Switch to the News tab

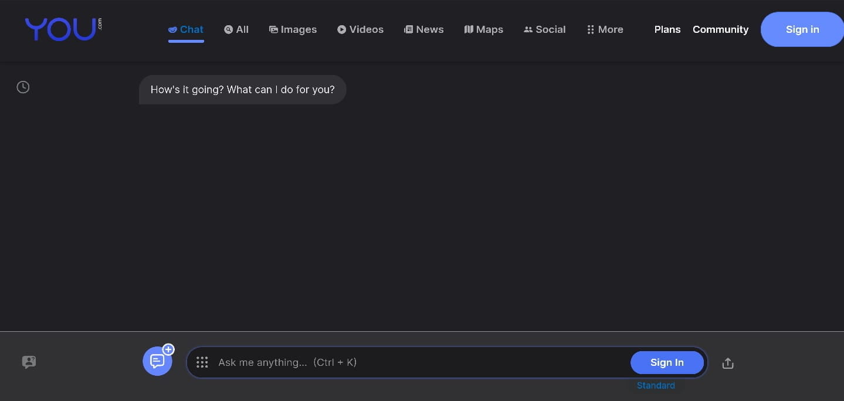coord(423,29)
